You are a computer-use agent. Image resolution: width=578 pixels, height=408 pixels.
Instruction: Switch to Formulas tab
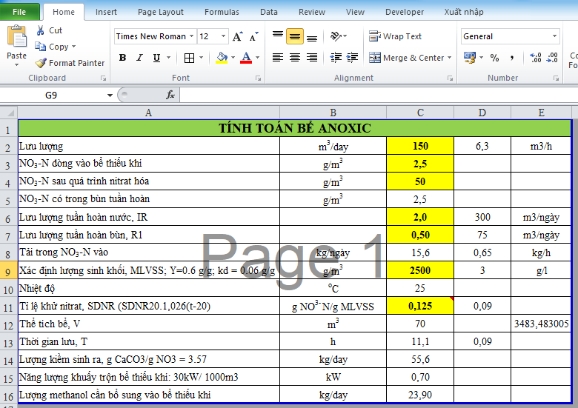pyautogui.click(x=222, y=12)
